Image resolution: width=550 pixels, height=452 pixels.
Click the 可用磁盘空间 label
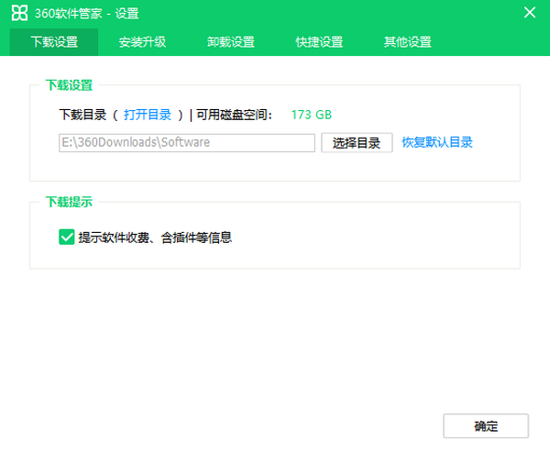234,115
